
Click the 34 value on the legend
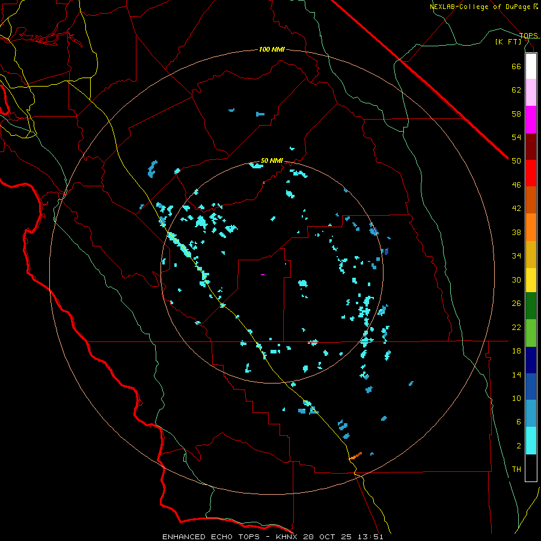516,255
